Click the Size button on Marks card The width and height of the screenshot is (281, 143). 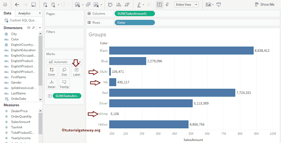click(x=64, y=72)
